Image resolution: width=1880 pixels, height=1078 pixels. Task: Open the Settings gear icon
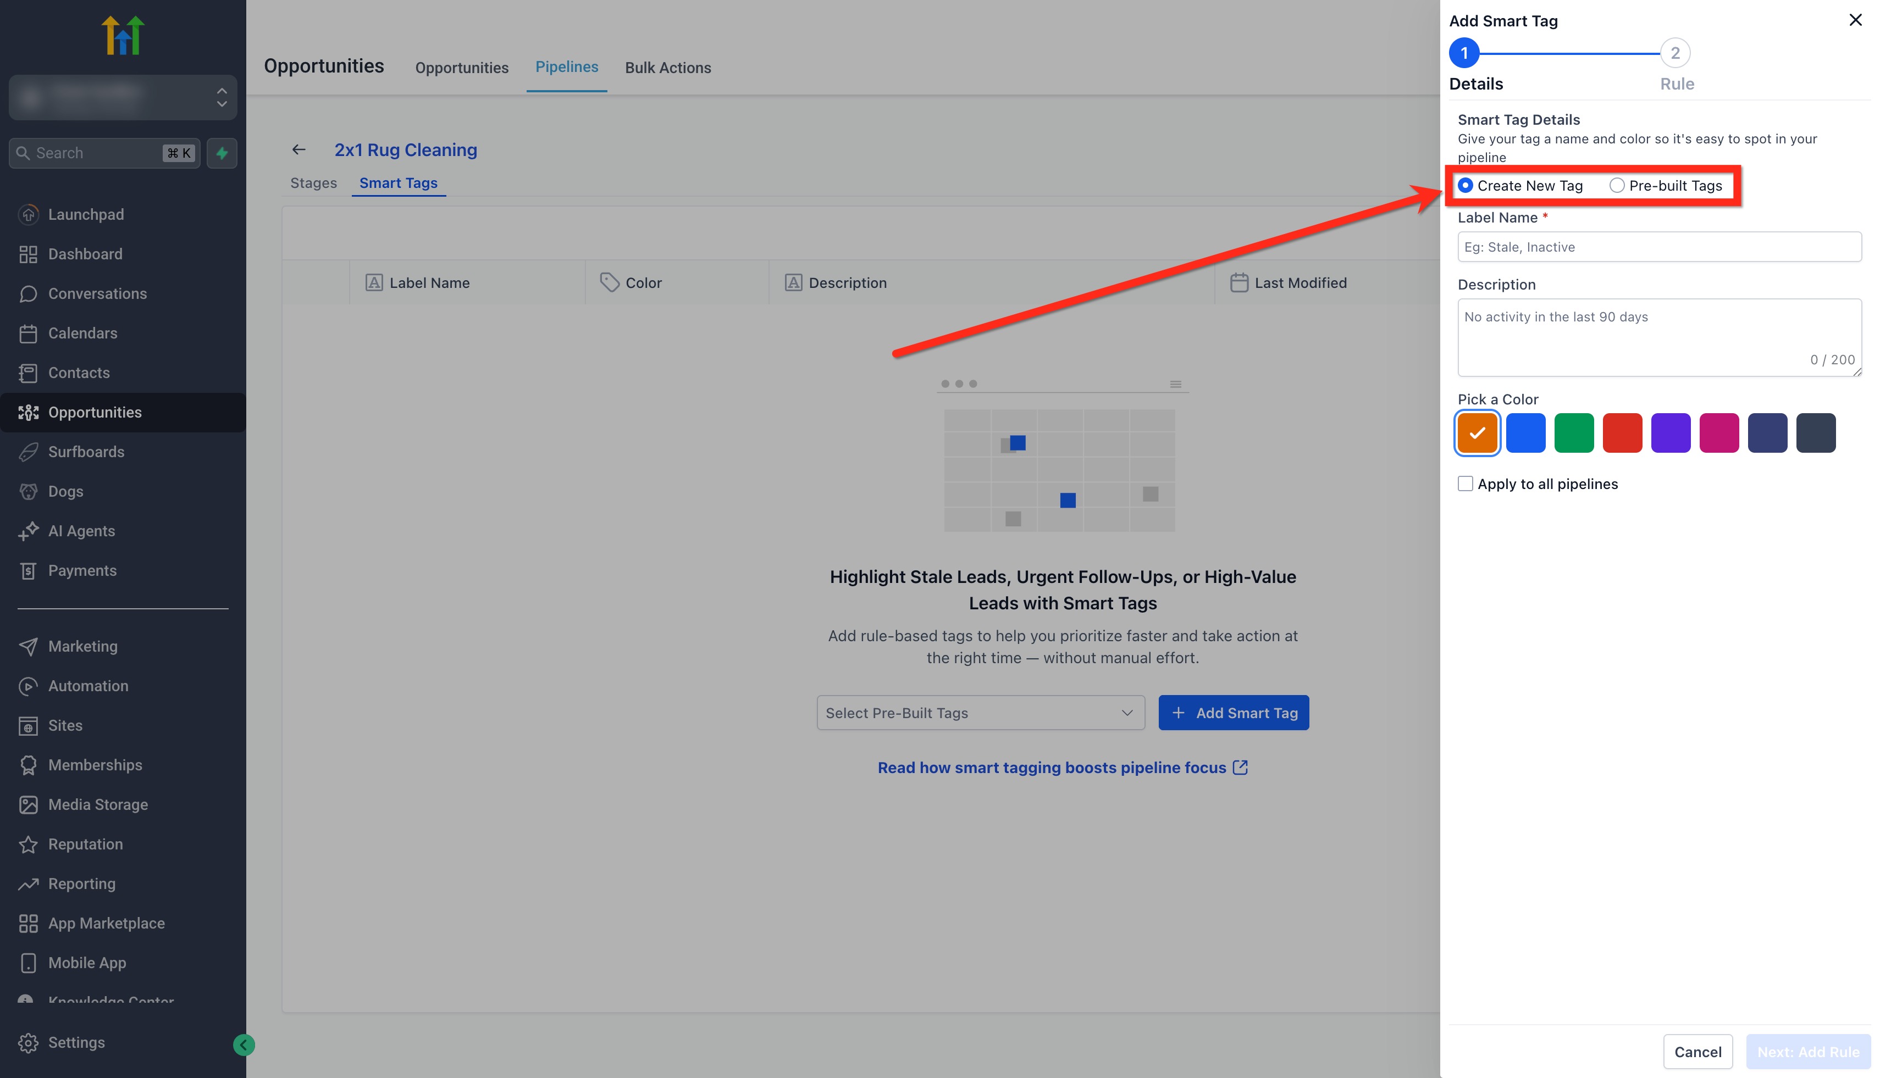(x=28, y=1042)
